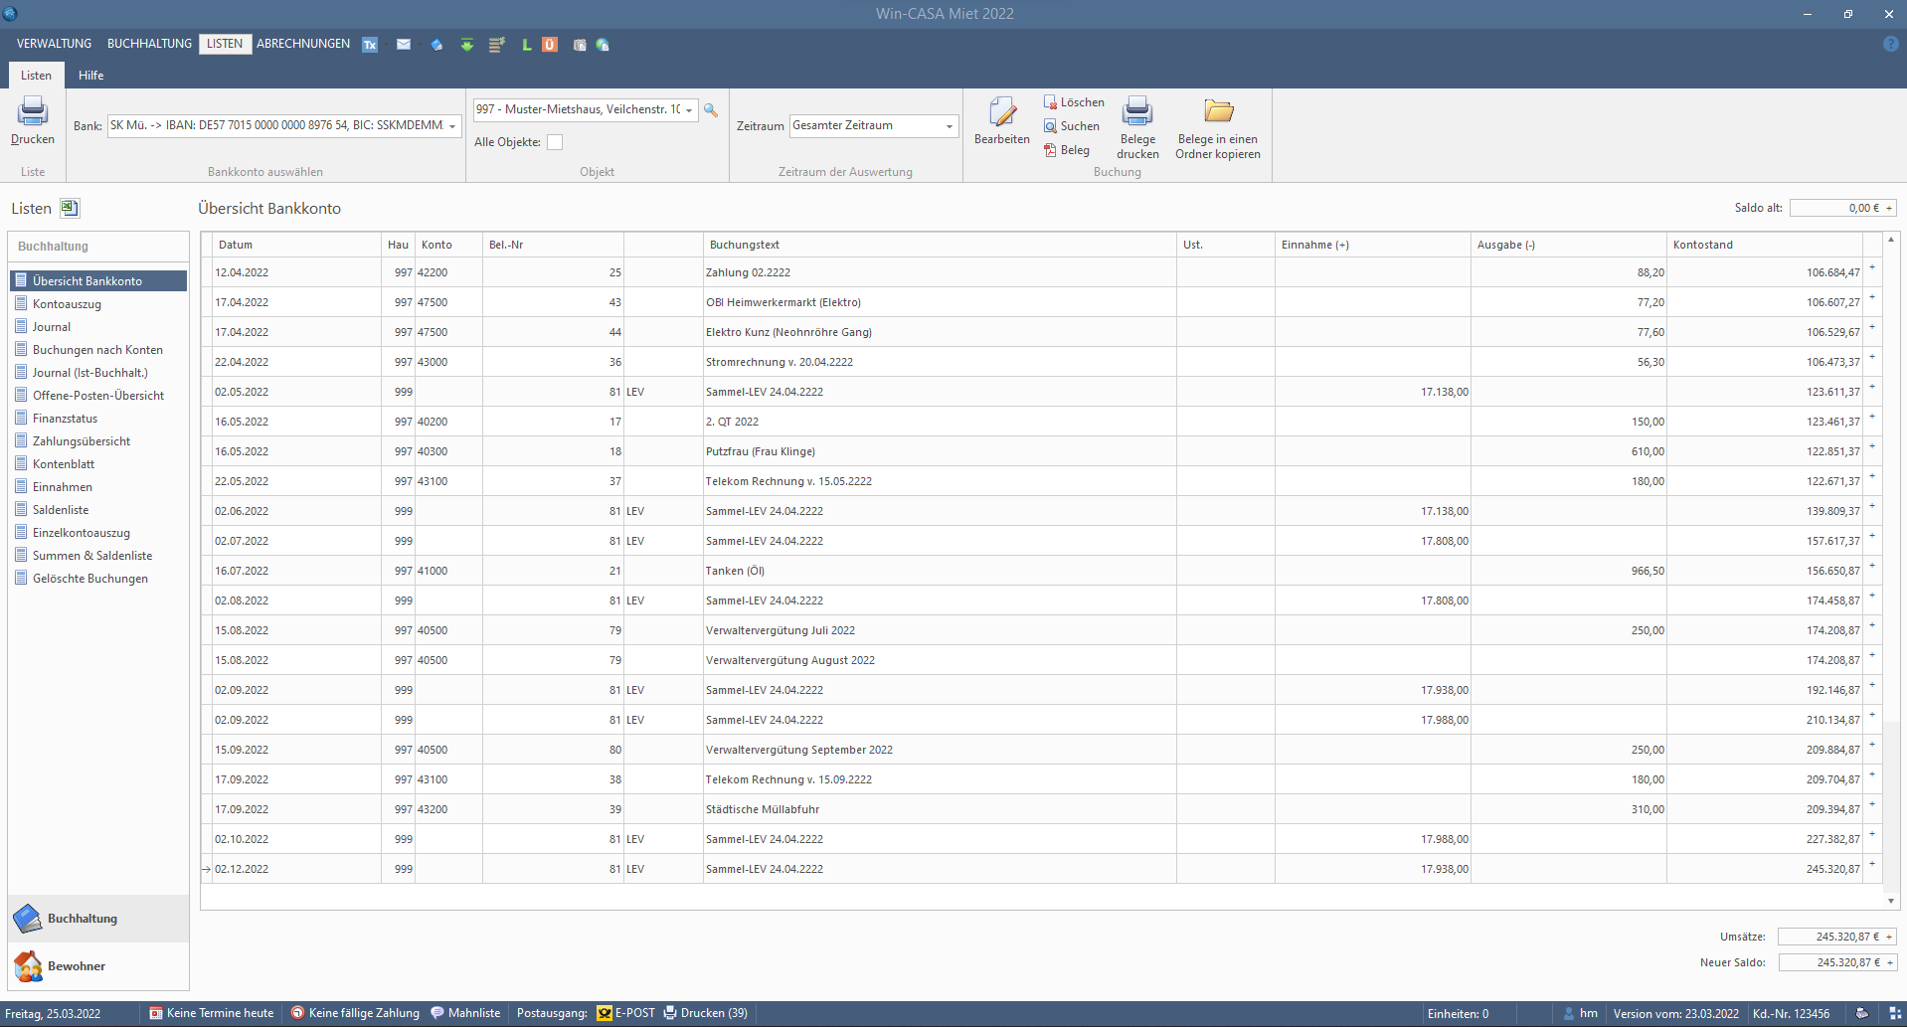This screenshot has width=1907, height=1027.
Task: Select Offene-Posten-Übersicht list
Action: (x=98, y=396)
